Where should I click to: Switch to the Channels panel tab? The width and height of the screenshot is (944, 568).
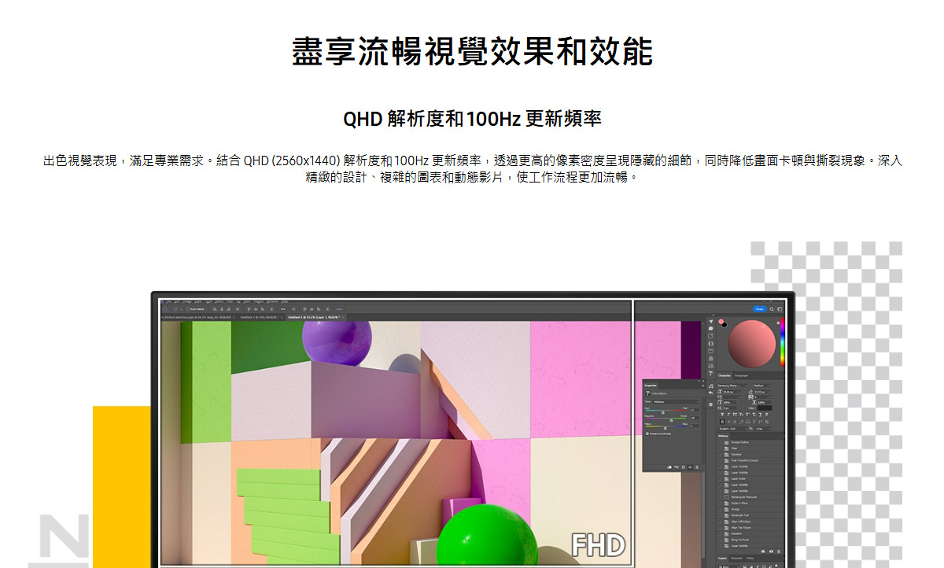(736, 559)
